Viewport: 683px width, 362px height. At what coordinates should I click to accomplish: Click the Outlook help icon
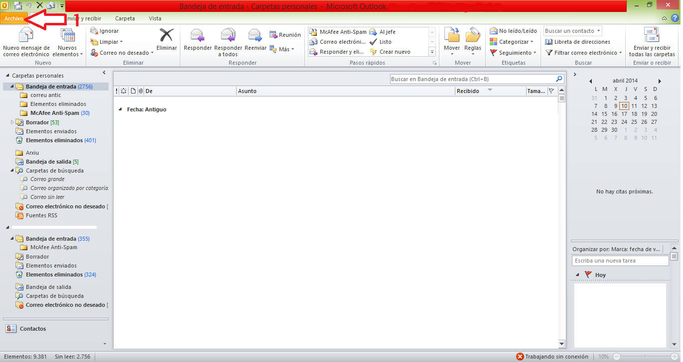(x=675, y=18)
